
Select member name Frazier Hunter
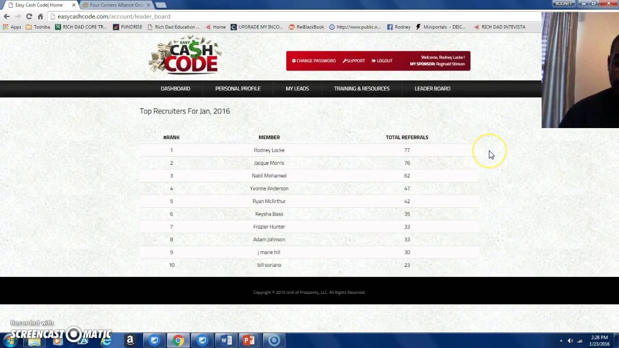click(269, 227)
